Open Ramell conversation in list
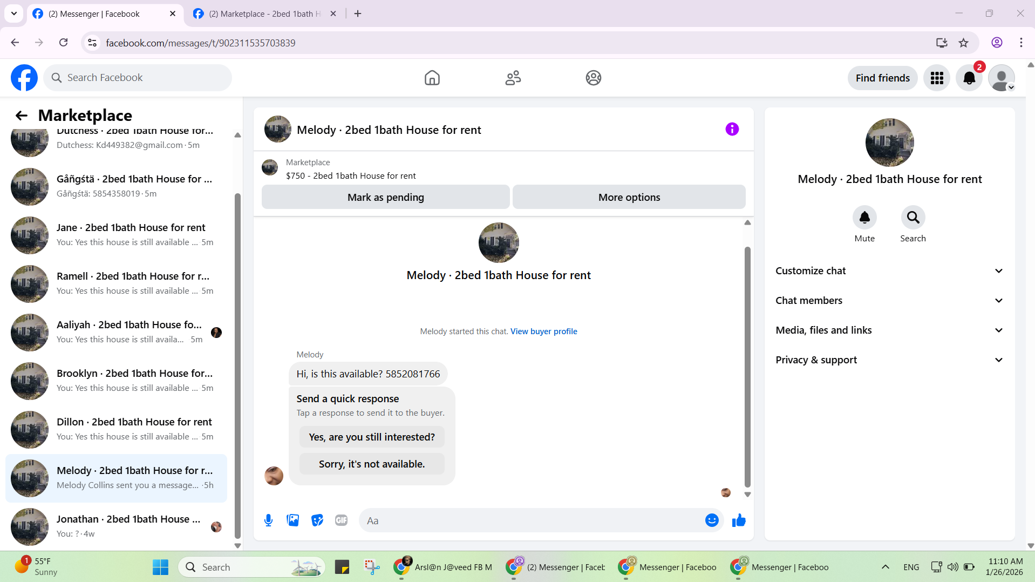 tap(116, 284)
